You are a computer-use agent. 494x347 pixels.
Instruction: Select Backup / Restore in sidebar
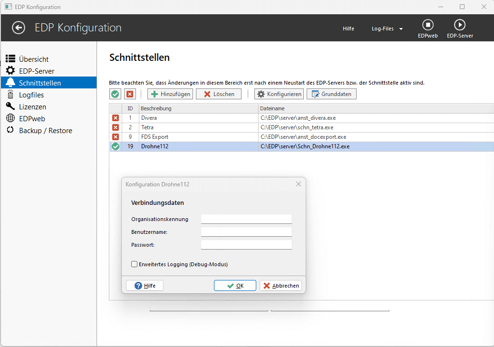pos(45,131)
